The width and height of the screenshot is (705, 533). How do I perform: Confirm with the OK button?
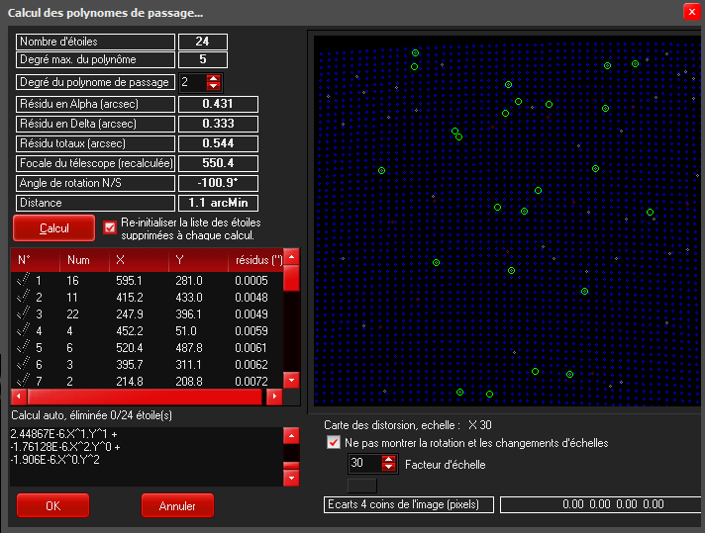52,505
